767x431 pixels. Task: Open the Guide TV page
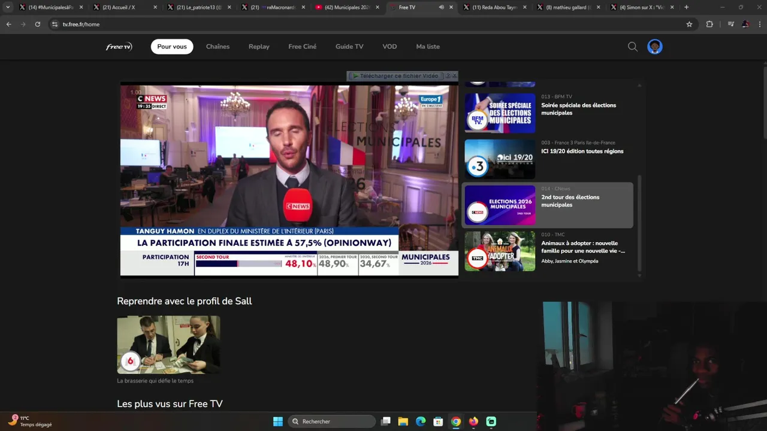click(x=349, y=47)
